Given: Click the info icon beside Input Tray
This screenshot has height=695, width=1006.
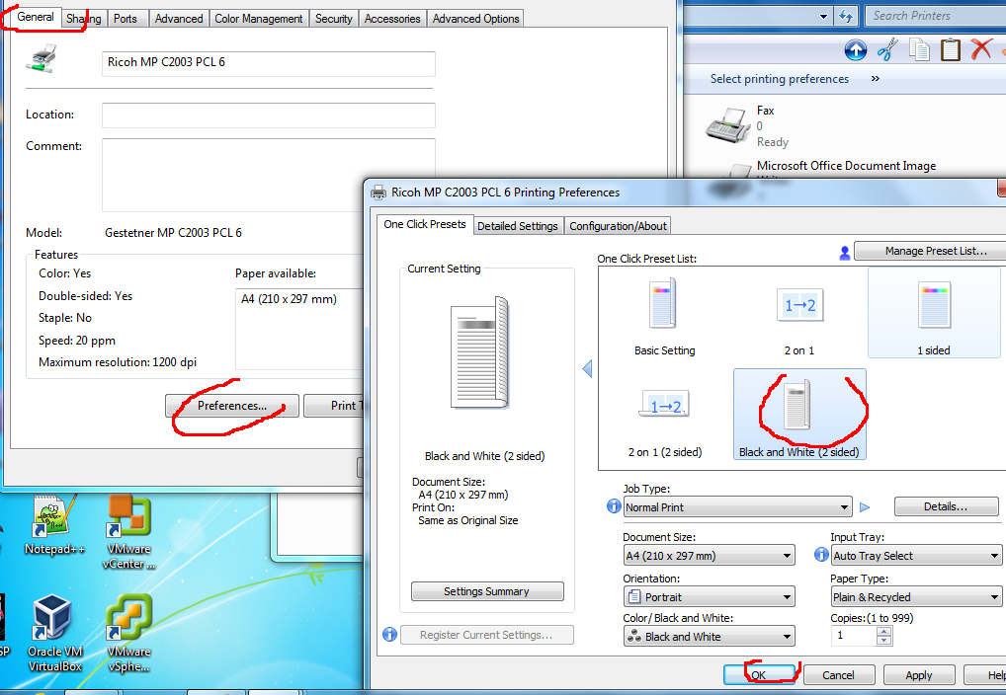Looking at the screenshot, I should (820, 554).
